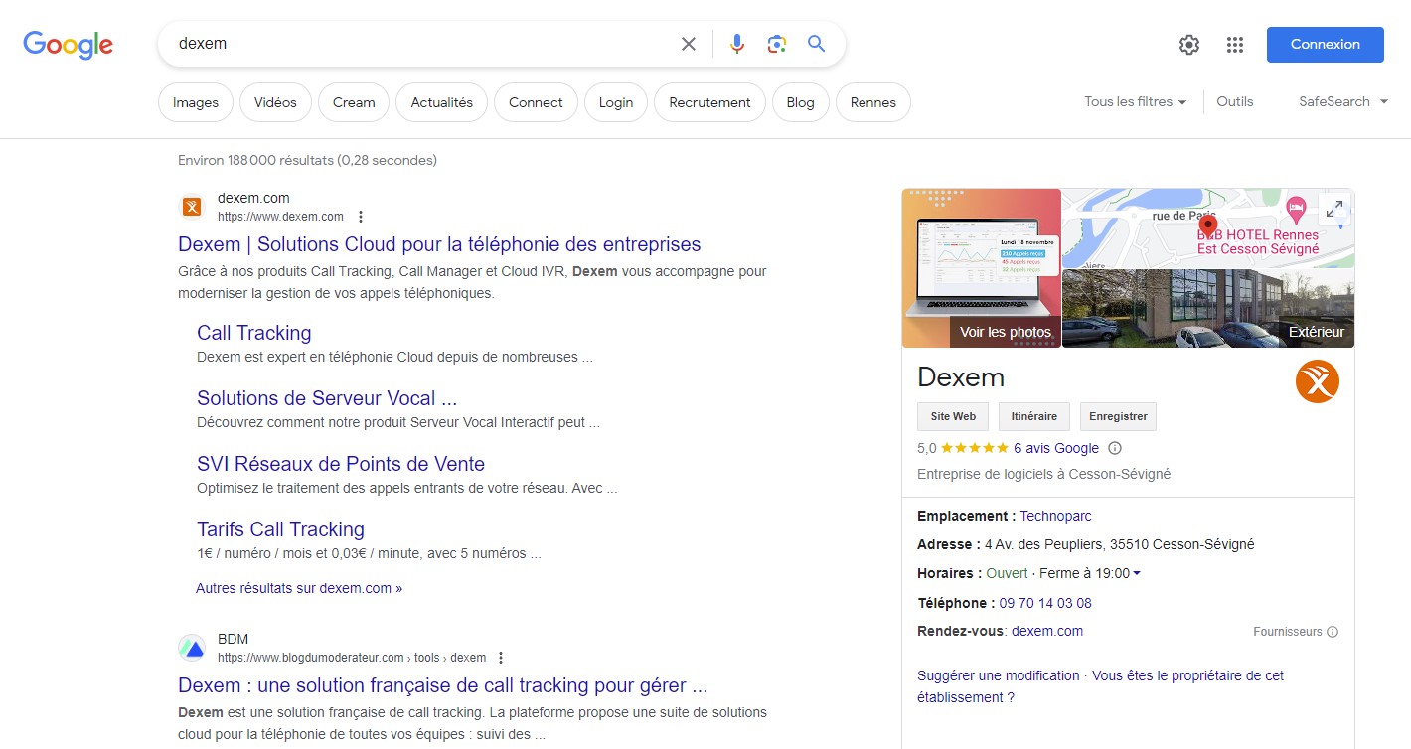Open the Call Tracking sitelink
1411x749 pixels.
pyautogui.click(x=254, y=333)
